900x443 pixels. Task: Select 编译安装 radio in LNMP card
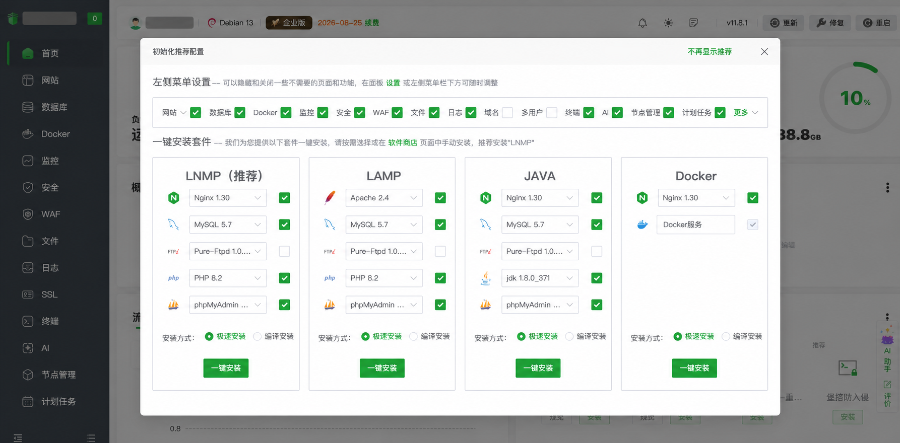coord(258,336)
